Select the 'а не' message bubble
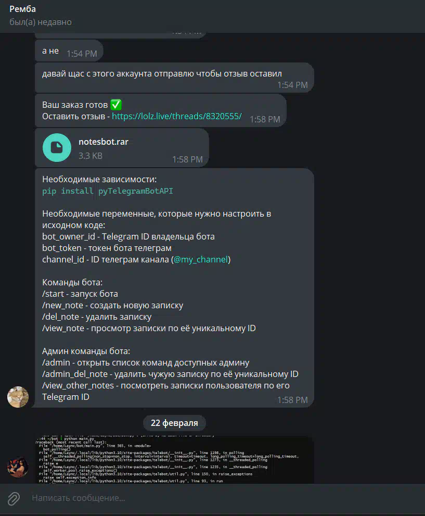The height and width of the screenshot is (516, 425). tap(69, 51)
